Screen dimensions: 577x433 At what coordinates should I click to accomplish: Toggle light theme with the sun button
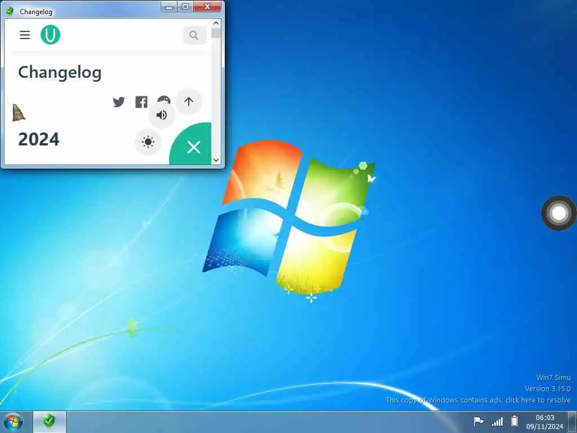148,142
